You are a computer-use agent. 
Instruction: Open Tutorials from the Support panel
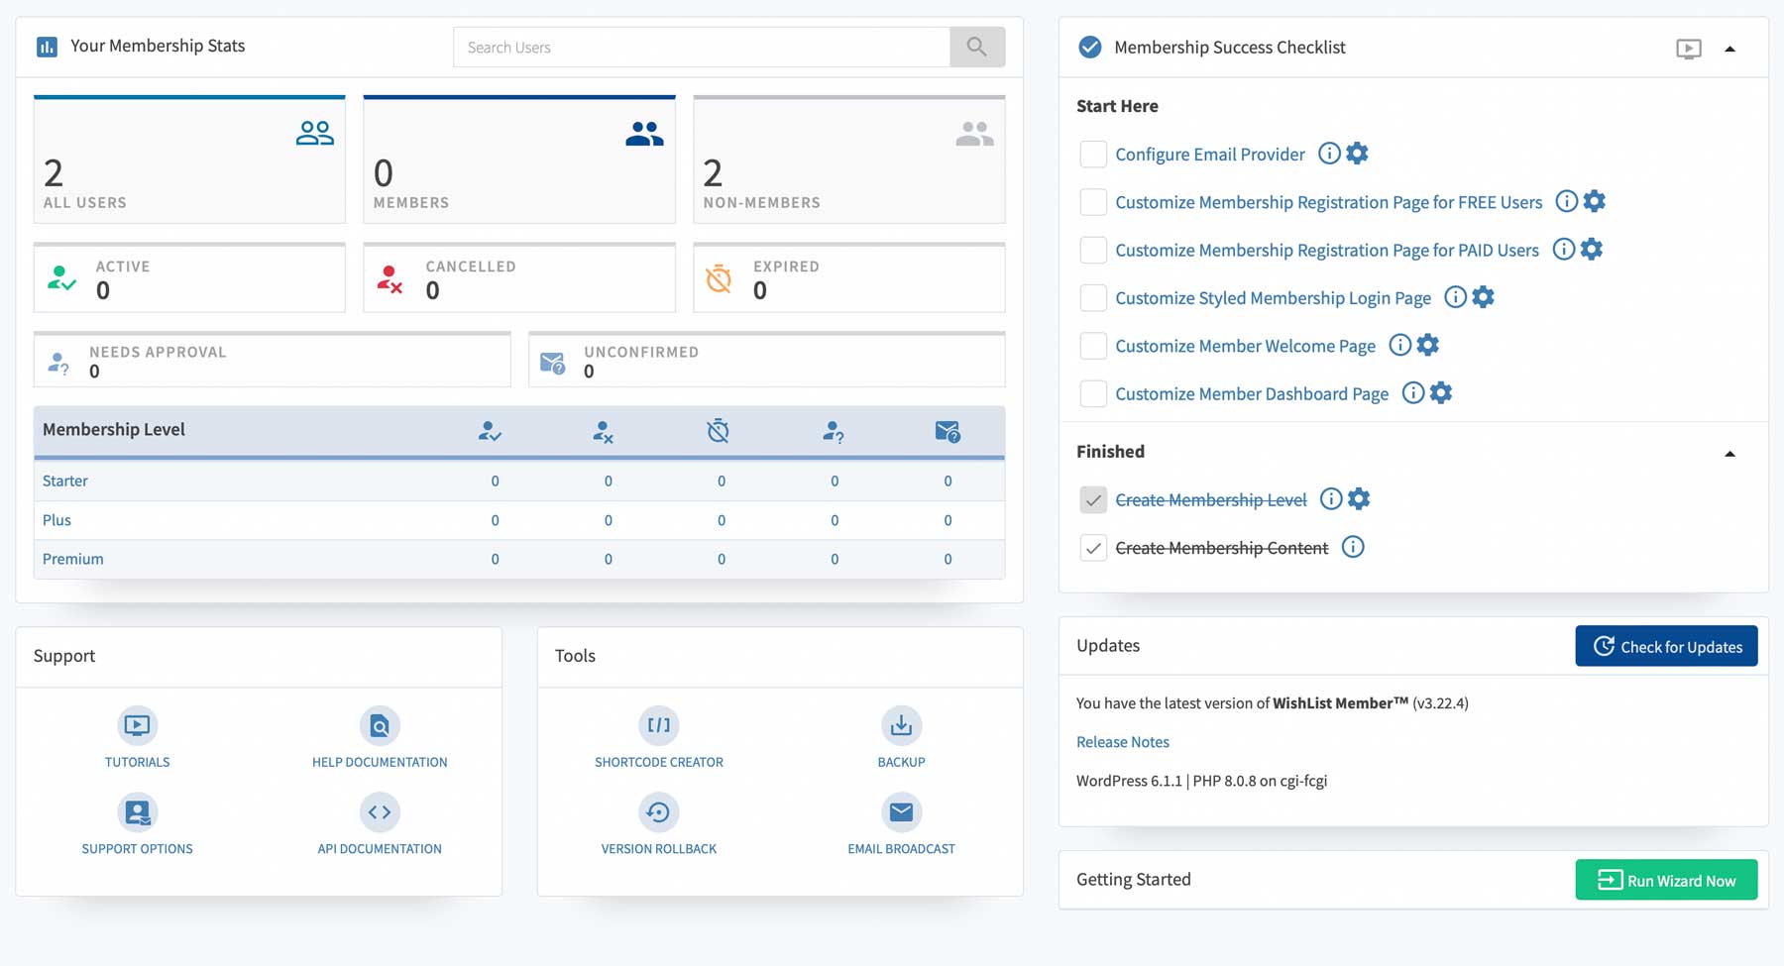(x=137, y=726)
